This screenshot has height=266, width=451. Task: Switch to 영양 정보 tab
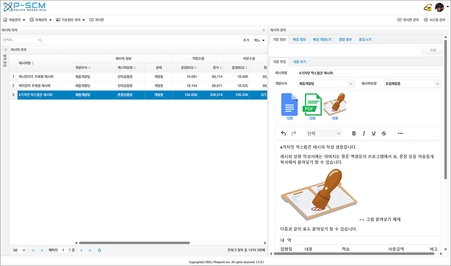[345, 39]
